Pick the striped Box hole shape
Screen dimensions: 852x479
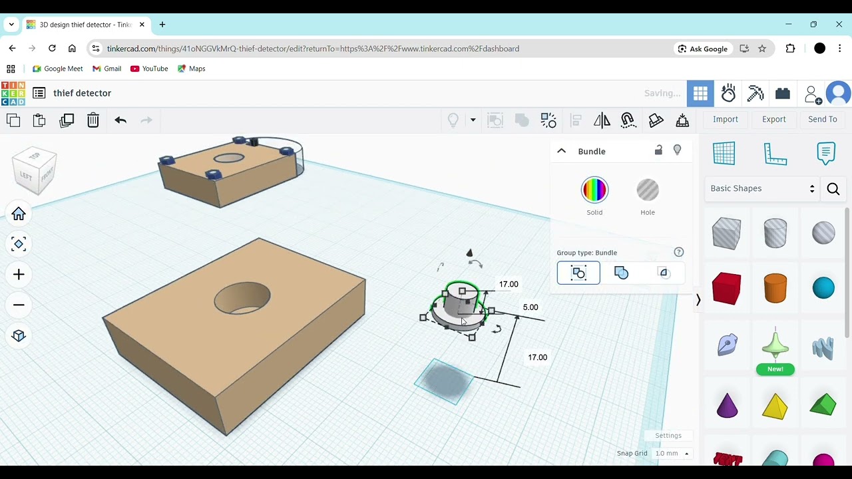[726, 234]
